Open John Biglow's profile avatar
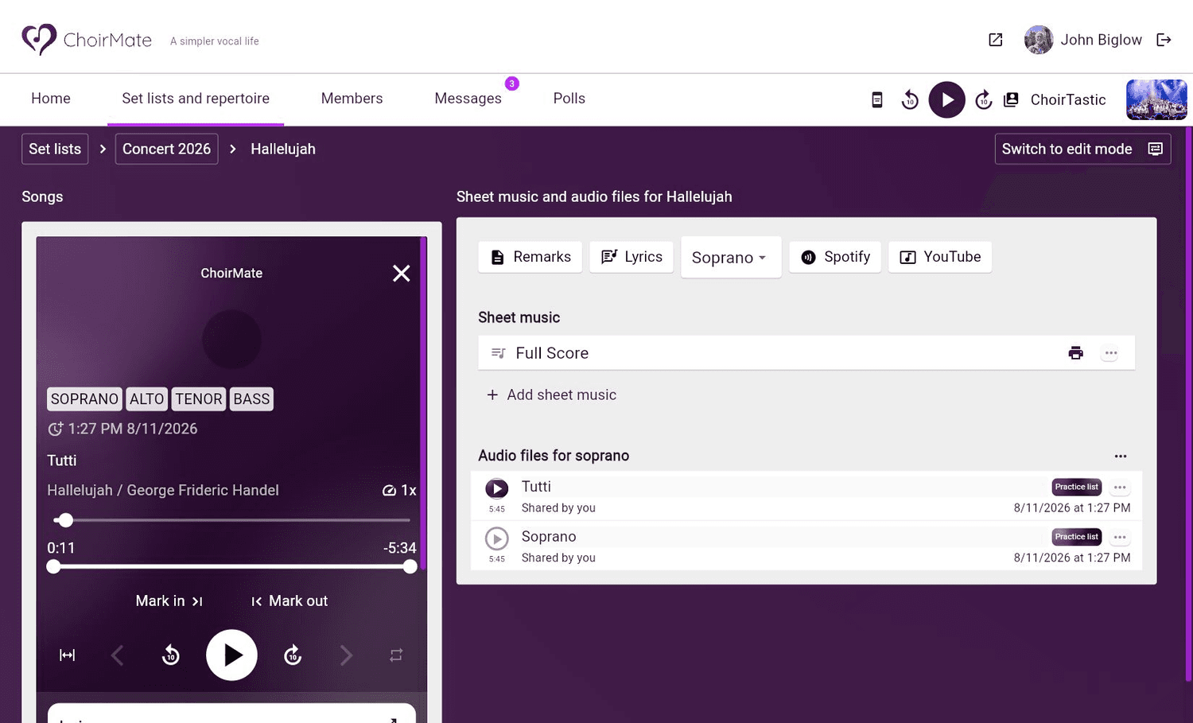Screen dimensions: 1193x723 click(x=1038, y=40)
